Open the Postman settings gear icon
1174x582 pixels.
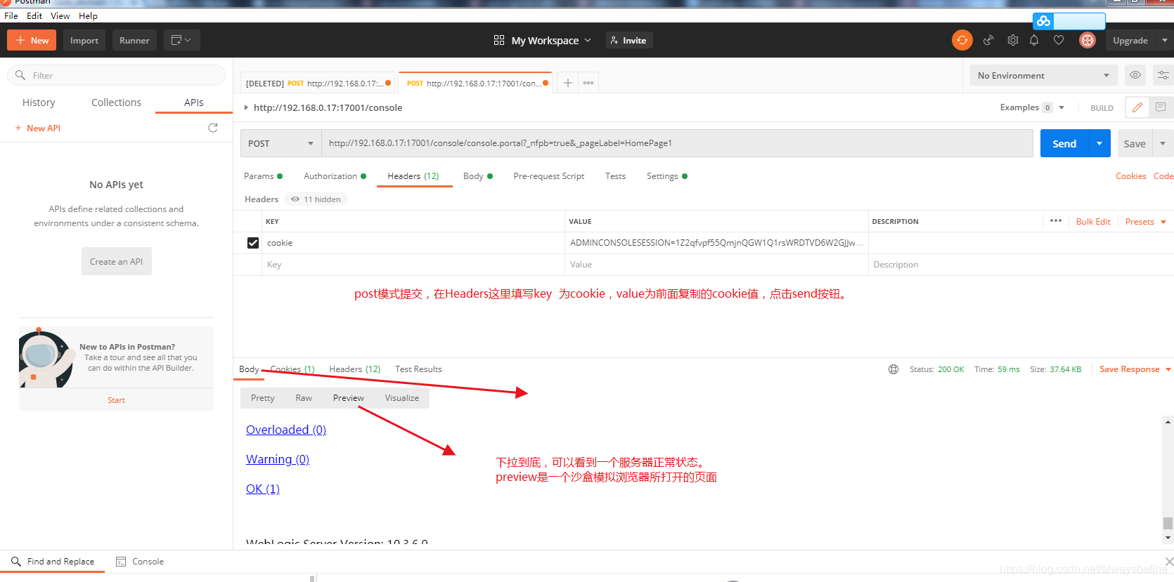[x=1012, y=40]
